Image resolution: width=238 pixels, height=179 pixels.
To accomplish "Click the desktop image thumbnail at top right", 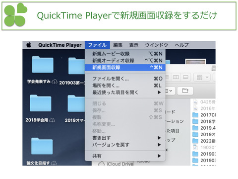I will (x=196, y=62).
